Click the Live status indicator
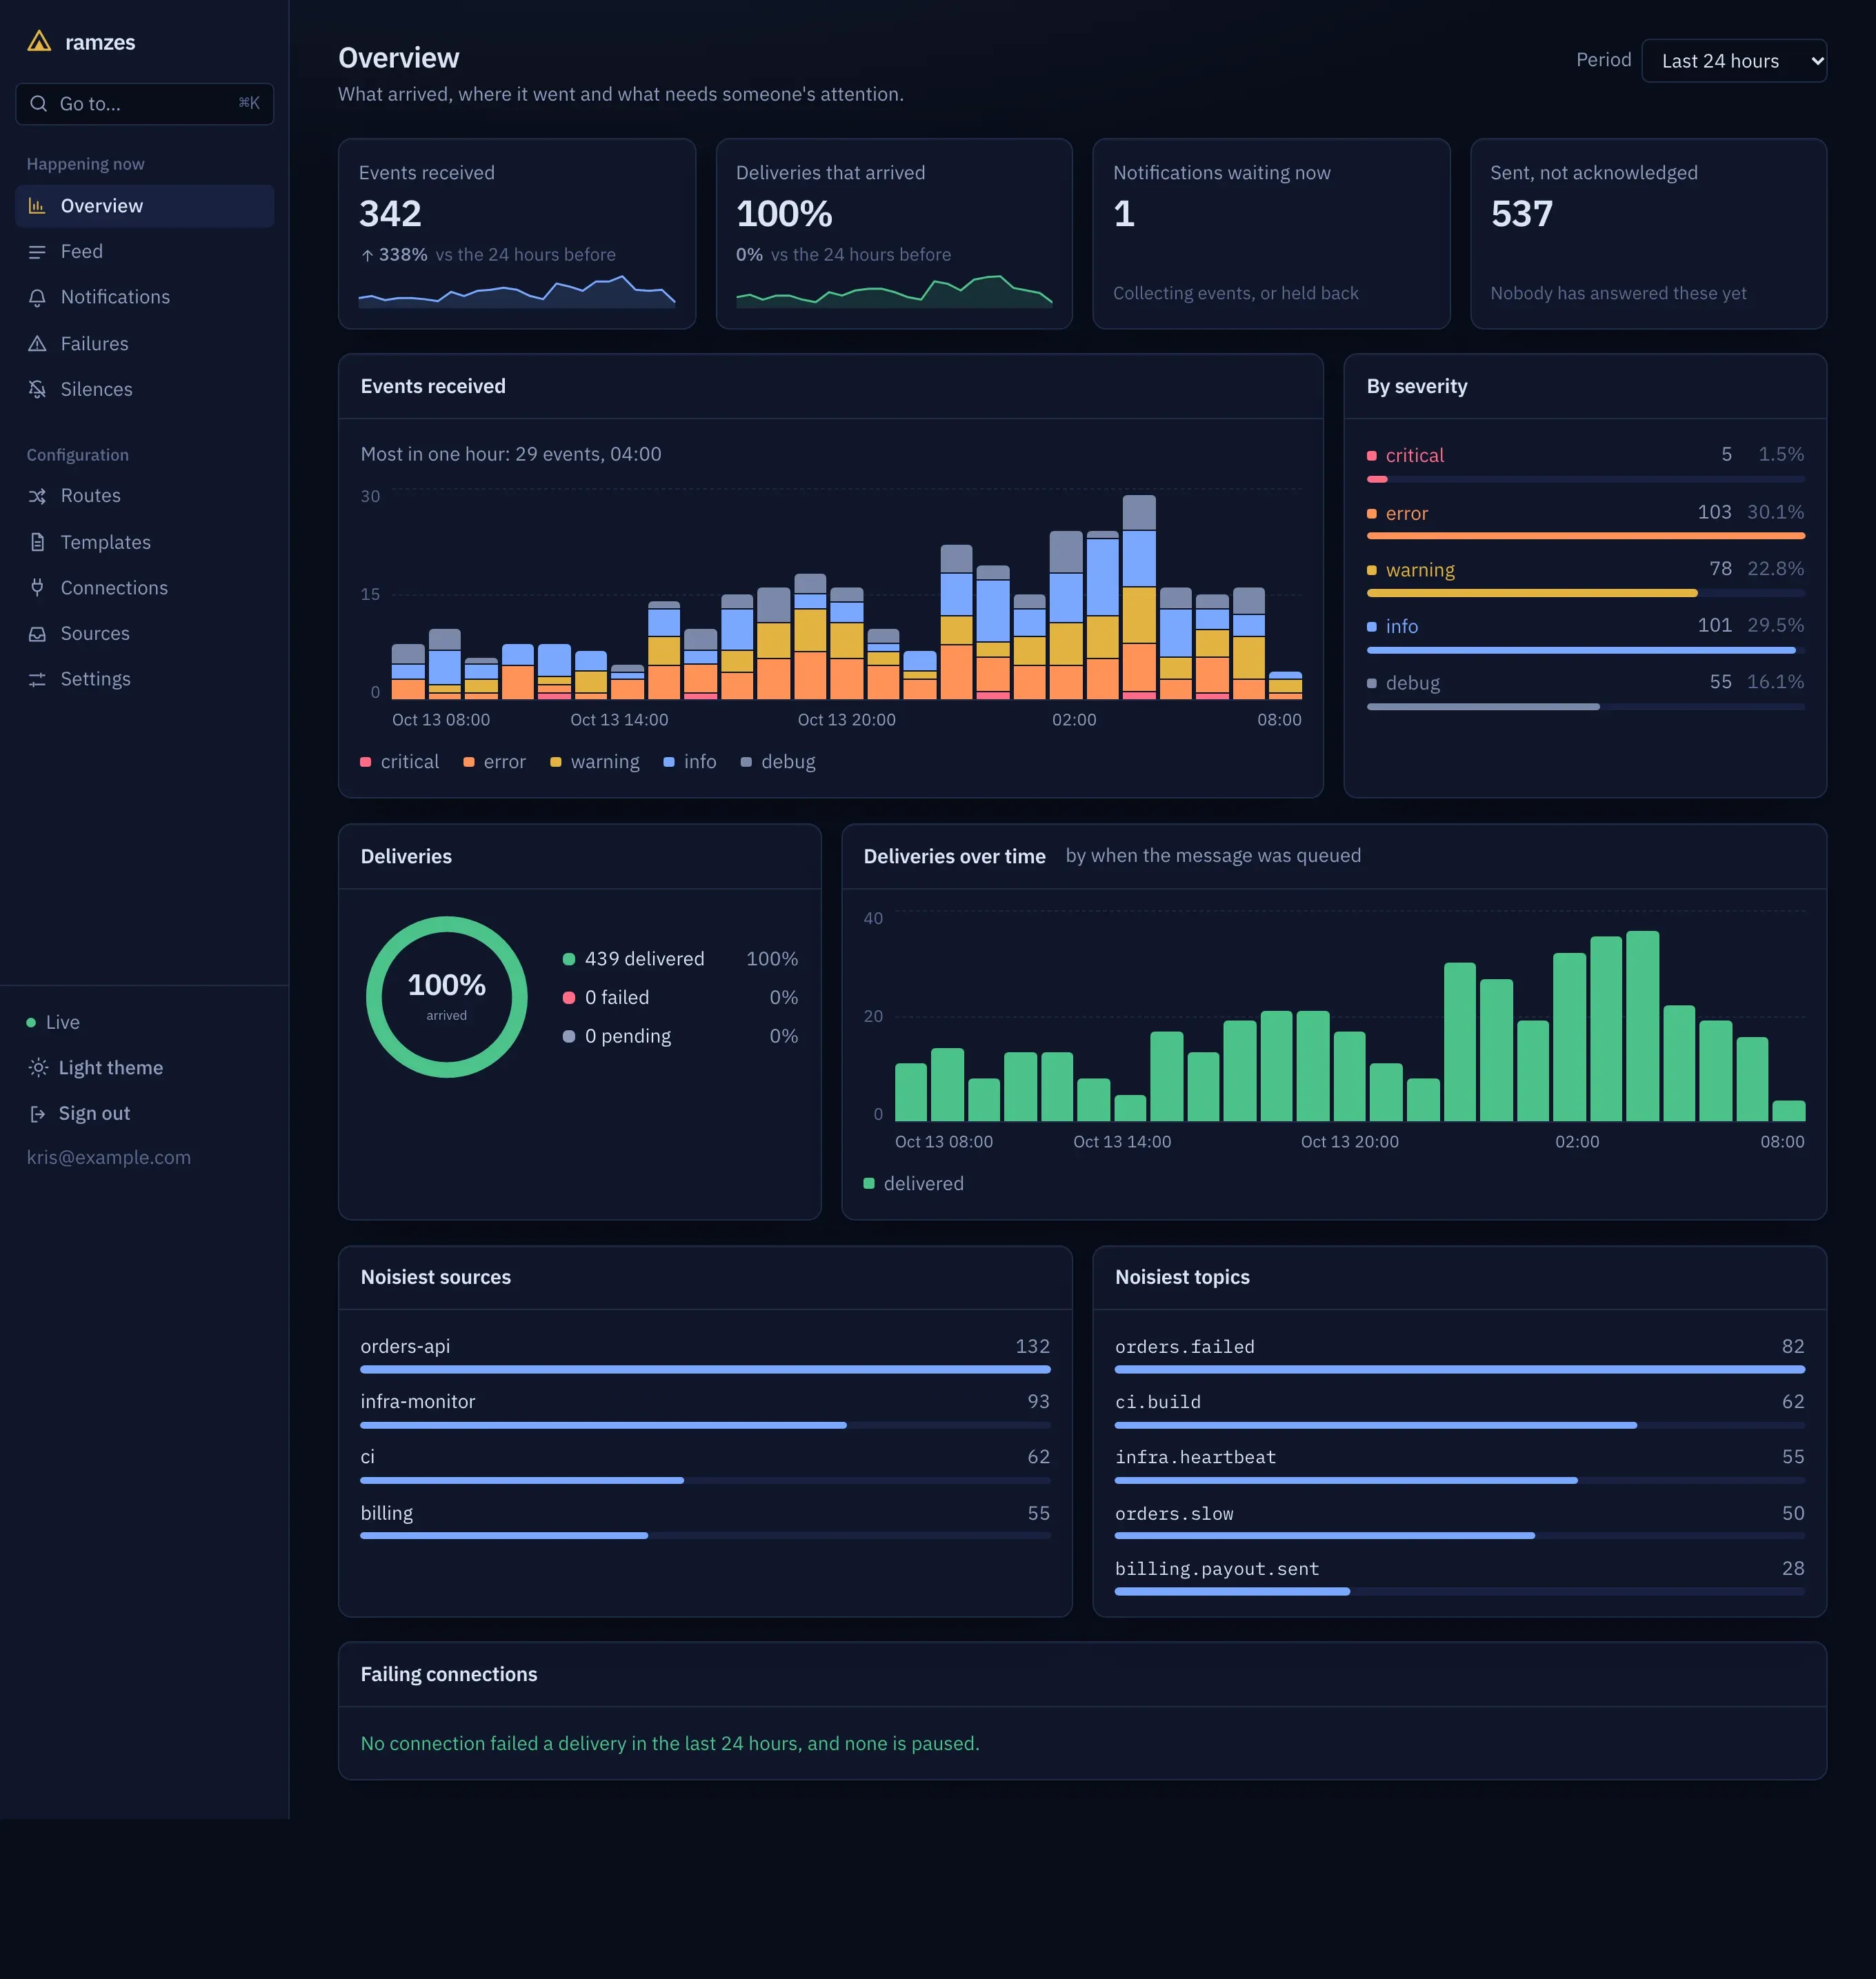The image size is (1876, 1979). tap(53, 1022)
